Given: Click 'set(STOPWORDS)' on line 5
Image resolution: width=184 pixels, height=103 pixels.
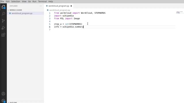Looking at the screenshot, I should pos(74,24).
